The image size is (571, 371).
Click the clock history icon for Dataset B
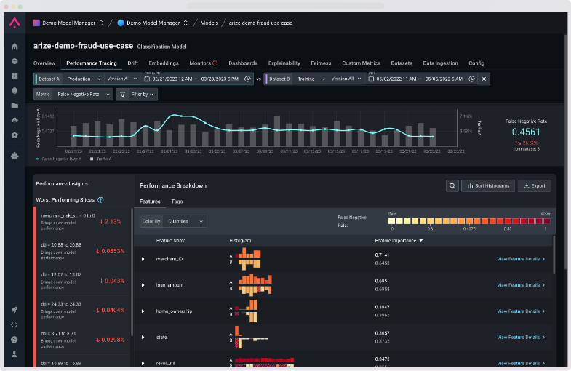pos(471,79)
